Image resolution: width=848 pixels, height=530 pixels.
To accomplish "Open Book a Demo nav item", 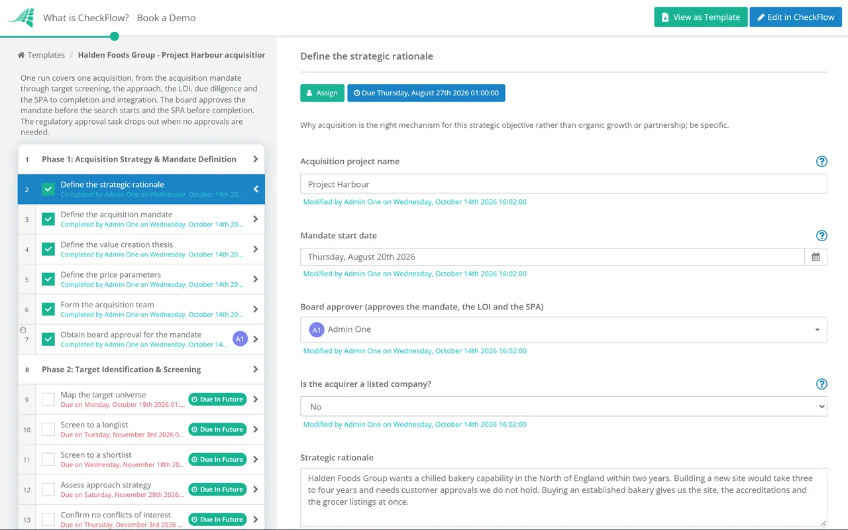I will (166, 18).
